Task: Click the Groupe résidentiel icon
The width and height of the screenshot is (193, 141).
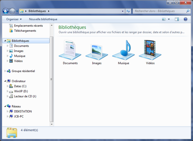Action: click(9, 71)
